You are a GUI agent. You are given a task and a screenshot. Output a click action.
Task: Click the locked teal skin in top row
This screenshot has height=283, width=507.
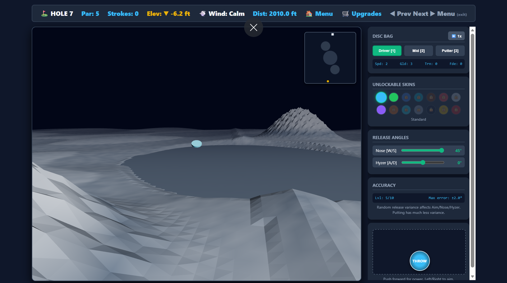click(418, 97)
